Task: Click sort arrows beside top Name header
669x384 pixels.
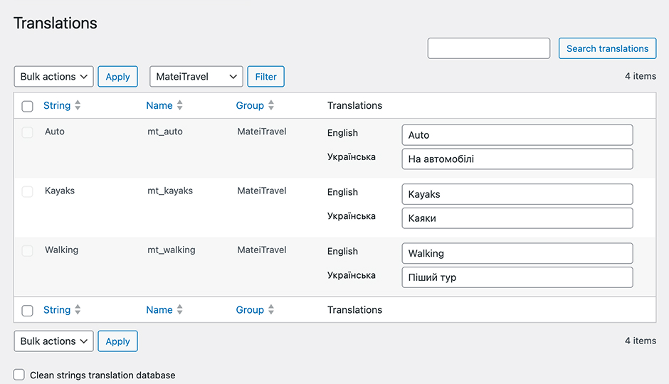Action: [180, 105]
